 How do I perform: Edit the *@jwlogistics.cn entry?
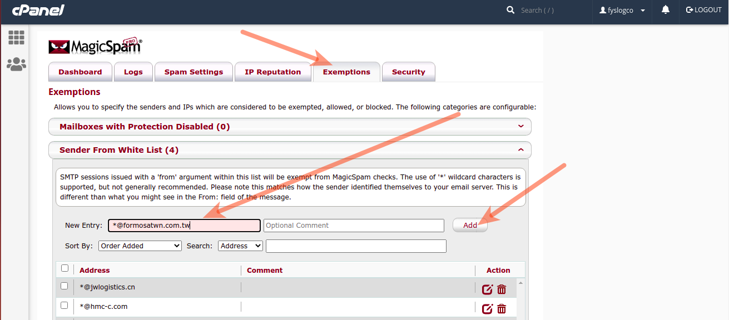[x=488, y=289]
